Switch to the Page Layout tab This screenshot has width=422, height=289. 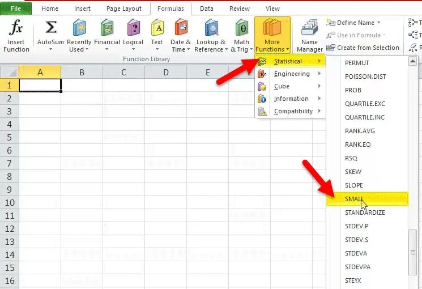pyautogui.click(x=124, y=8)
